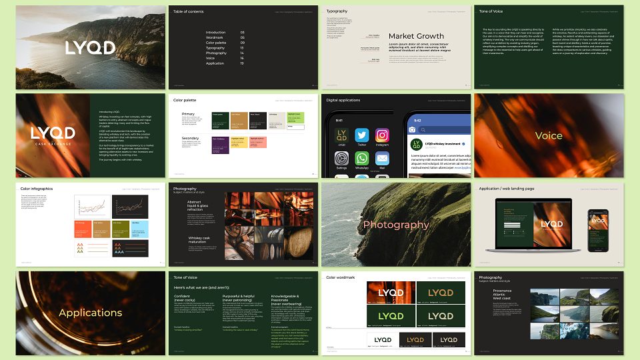Click Color palette entry in Table of contents
This screenshot has height=360, width=640.
pyautogui.click(x=216, y=43)
